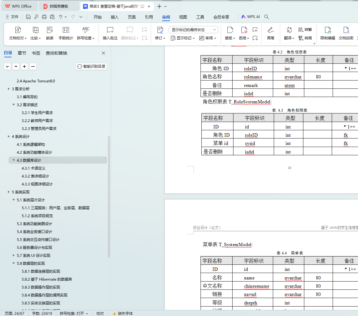Click the rolename cell in table 4.2
This screenshot has width=358, height=316.
(x=253, y=77)
